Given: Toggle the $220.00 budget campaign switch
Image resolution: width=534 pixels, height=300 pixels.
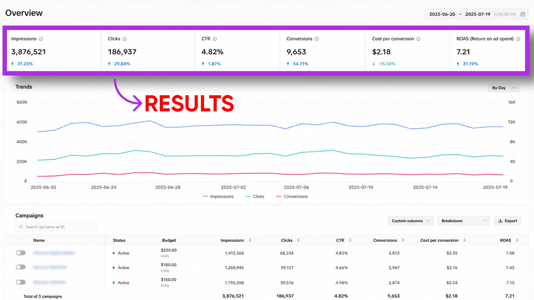Looking at the screenshot, I should [21, 253].
